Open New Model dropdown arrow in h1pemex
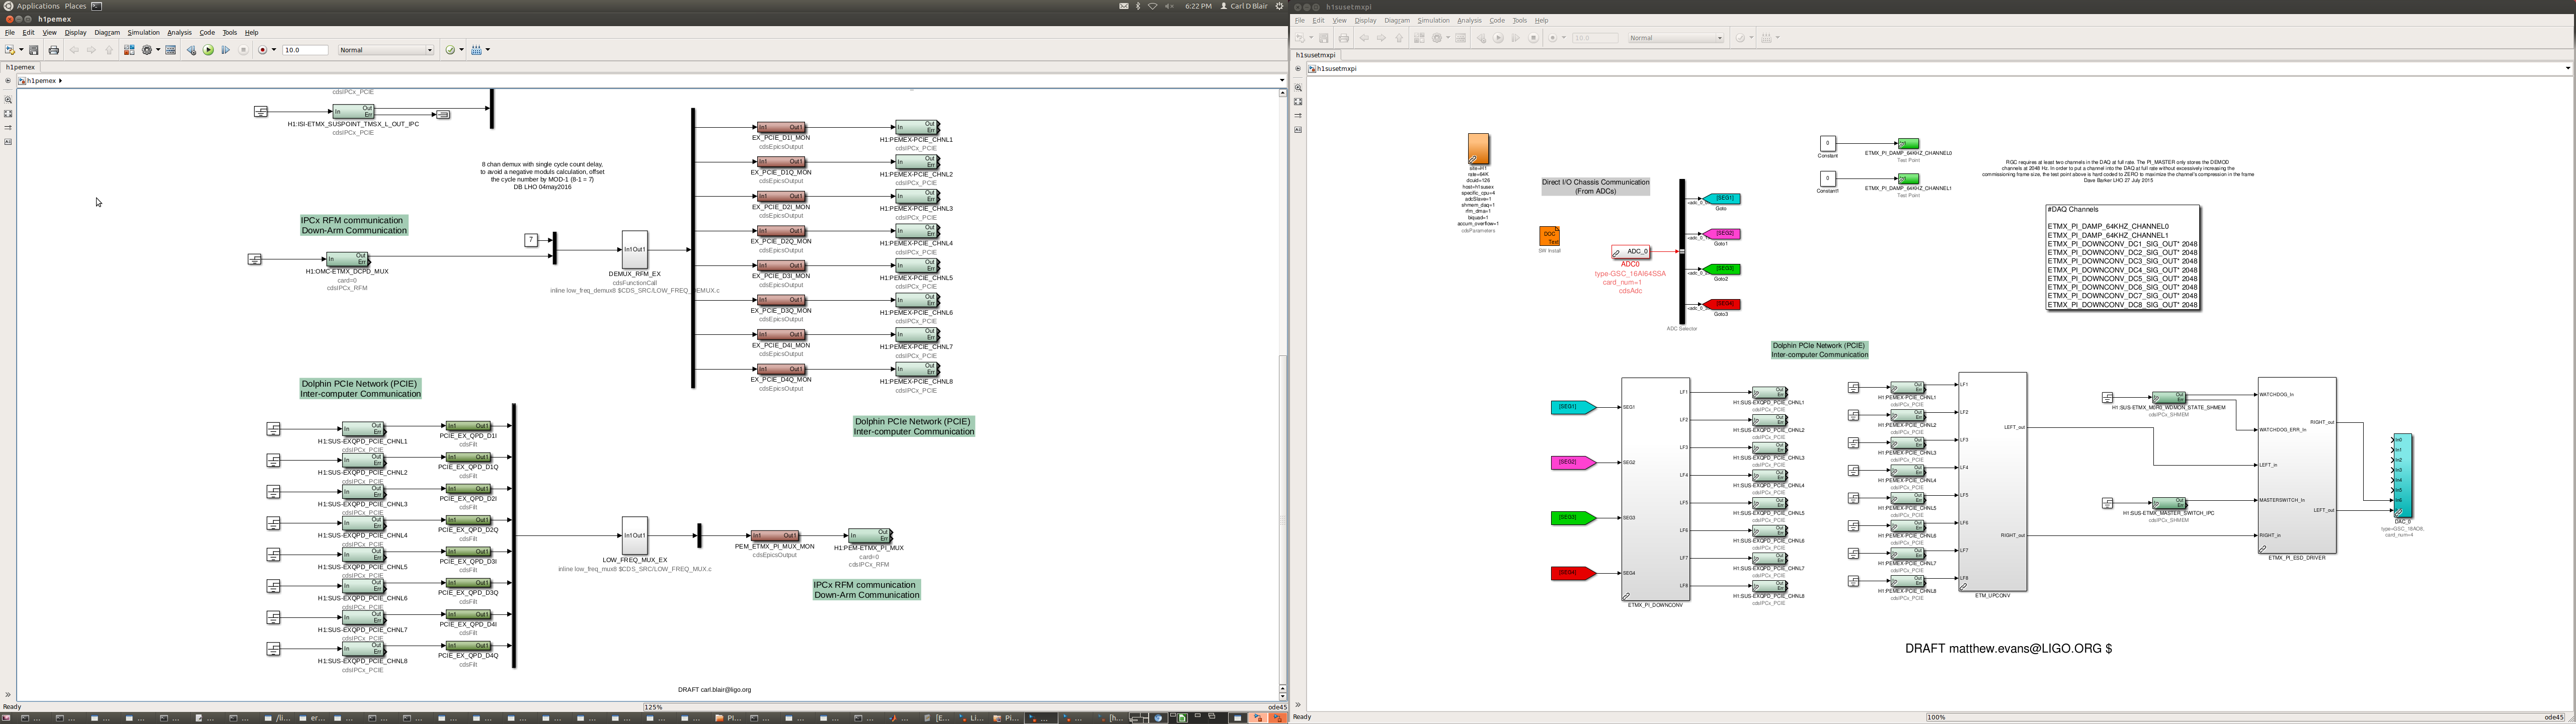 21,50
